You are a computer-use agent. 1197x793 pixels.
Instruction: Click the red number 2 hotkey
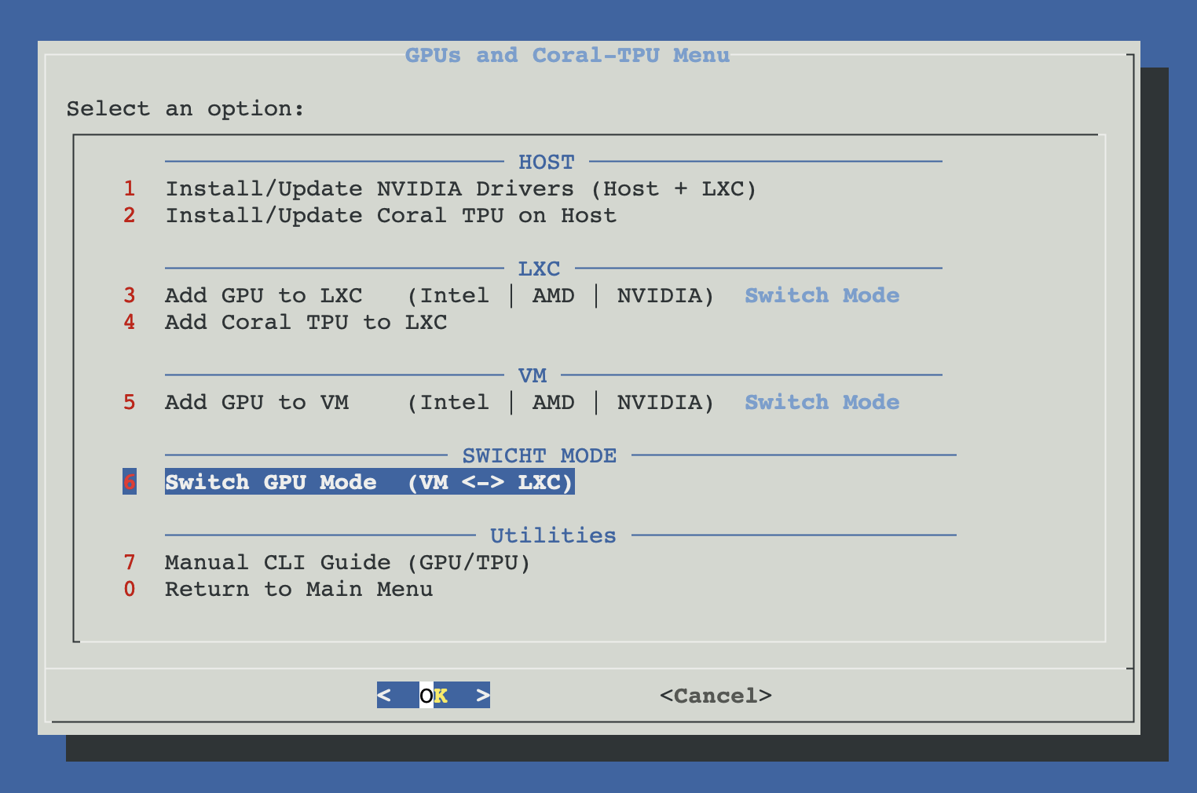coord(130,216)
